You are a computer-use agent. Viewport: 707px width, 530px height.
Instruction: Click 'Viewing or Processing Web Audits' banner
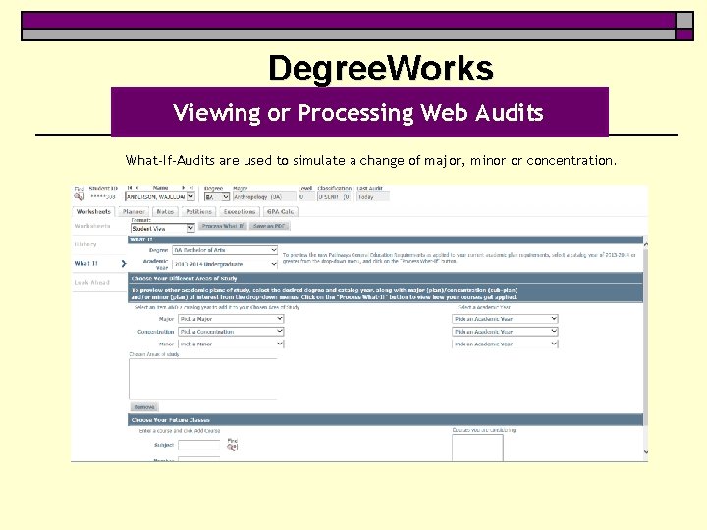pos(359,112)
